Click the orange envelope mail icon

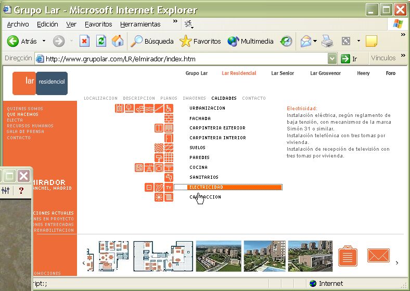click(x=378, y=256)
